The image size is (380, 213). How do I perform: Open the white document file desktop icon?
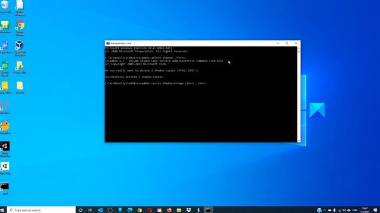point(20,8)
